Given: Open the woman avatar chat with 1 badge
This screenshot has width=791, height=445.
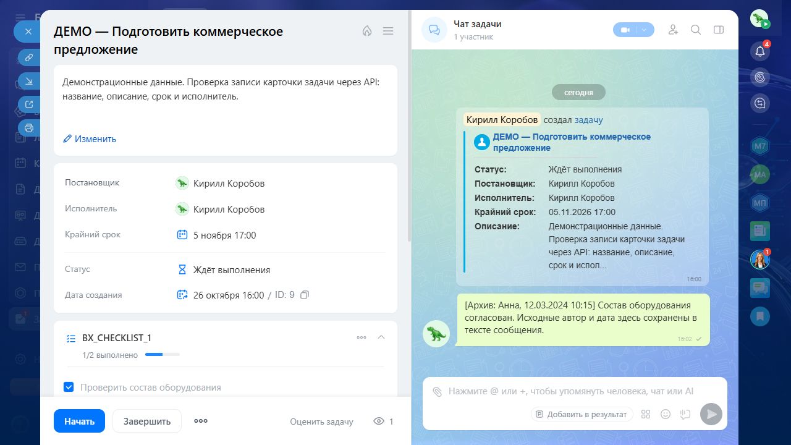Looking at the screenshot, I should (760, 260).
